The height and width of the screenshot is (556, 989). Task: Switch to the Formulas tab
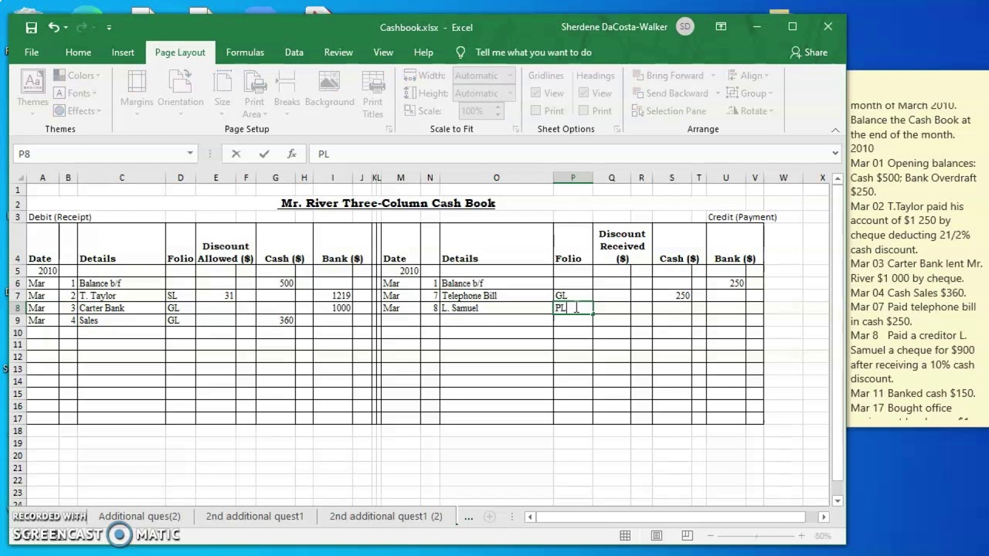245,53
